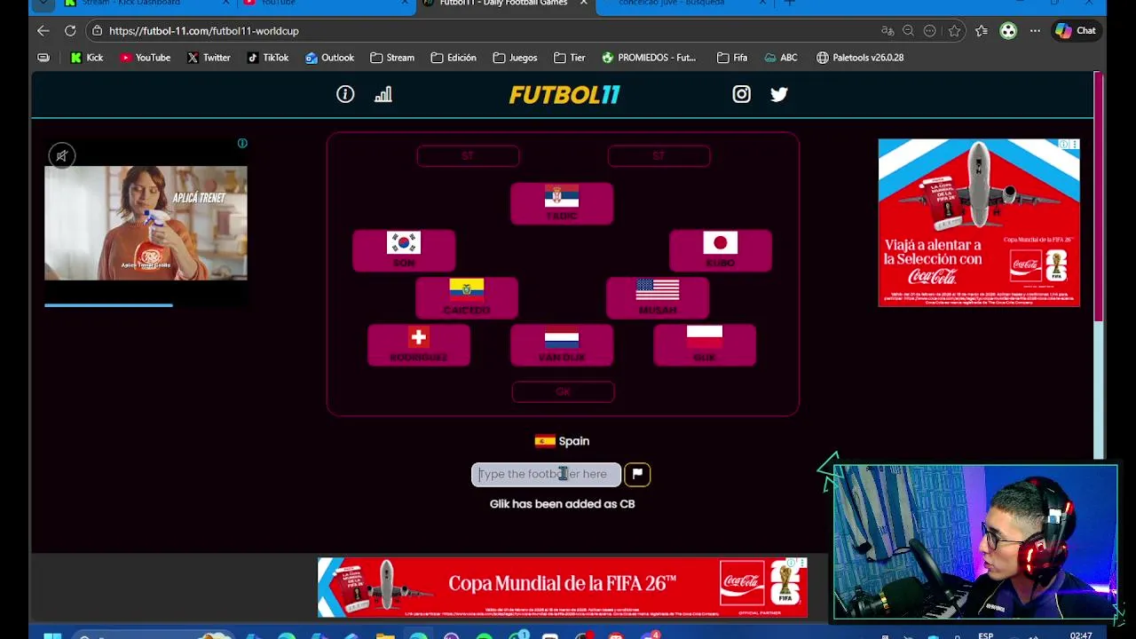Click the footballer name input field
Screen dimensions: 1136x639
pyautogui.click(x=546, y=474)
